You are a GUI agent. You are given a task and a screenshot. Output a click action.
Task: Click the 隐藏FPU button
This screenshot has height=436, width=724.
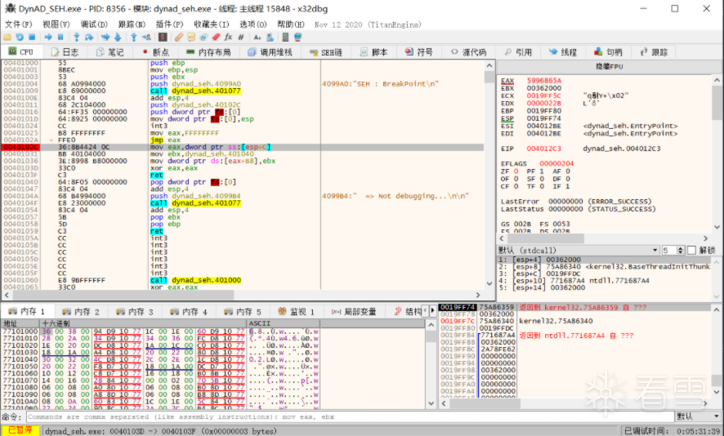610,66
